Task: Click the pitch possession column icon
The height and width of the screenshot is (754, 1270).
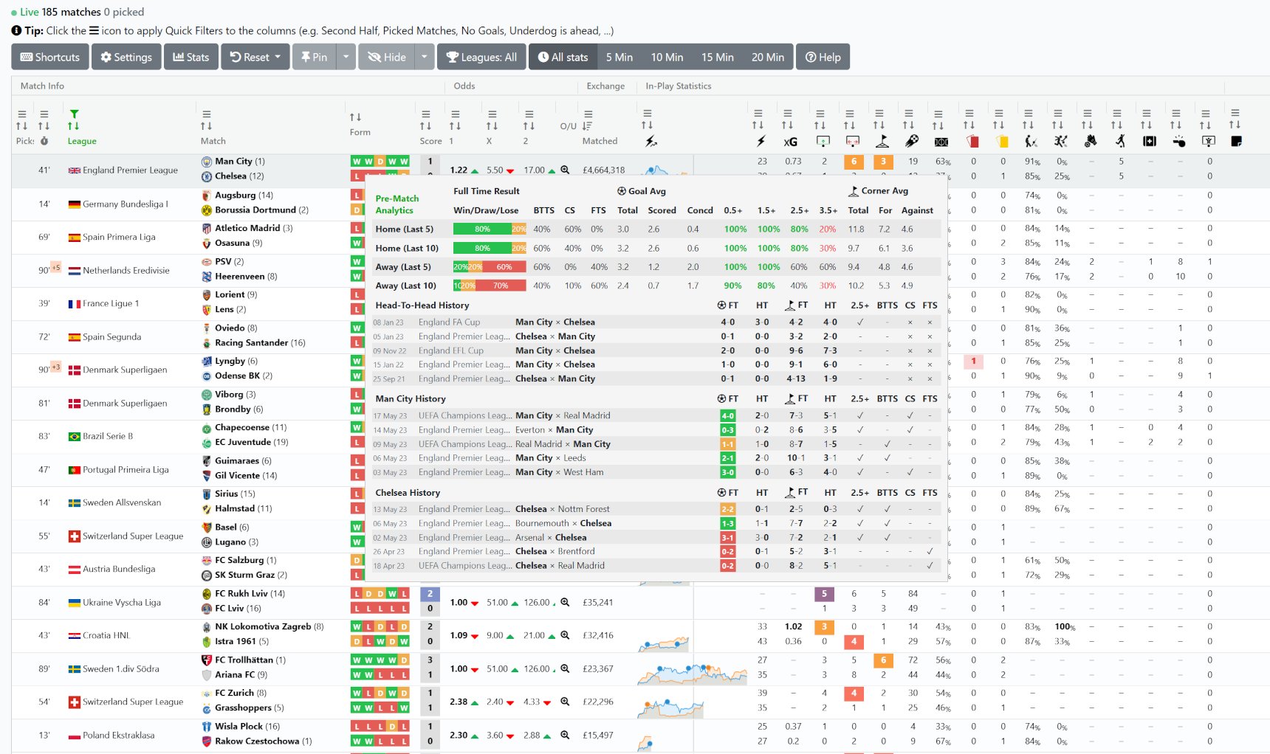Action: [x=941, y=141]
